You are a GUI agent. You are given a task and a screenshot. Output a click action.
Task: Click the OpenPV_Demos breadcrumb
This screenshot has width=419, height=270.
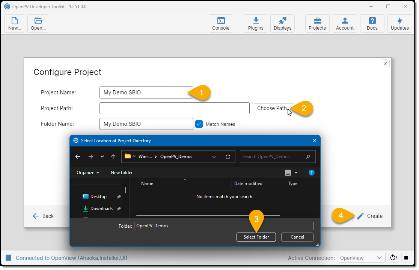click(176, 157)
